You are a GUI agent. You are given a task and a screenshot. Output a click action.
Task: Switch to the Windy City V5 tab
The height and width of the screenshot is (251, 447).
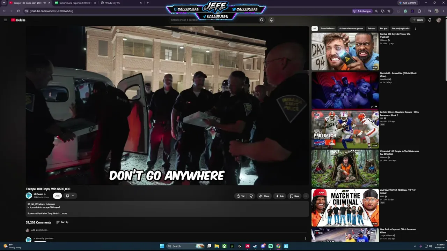point(122,3)
